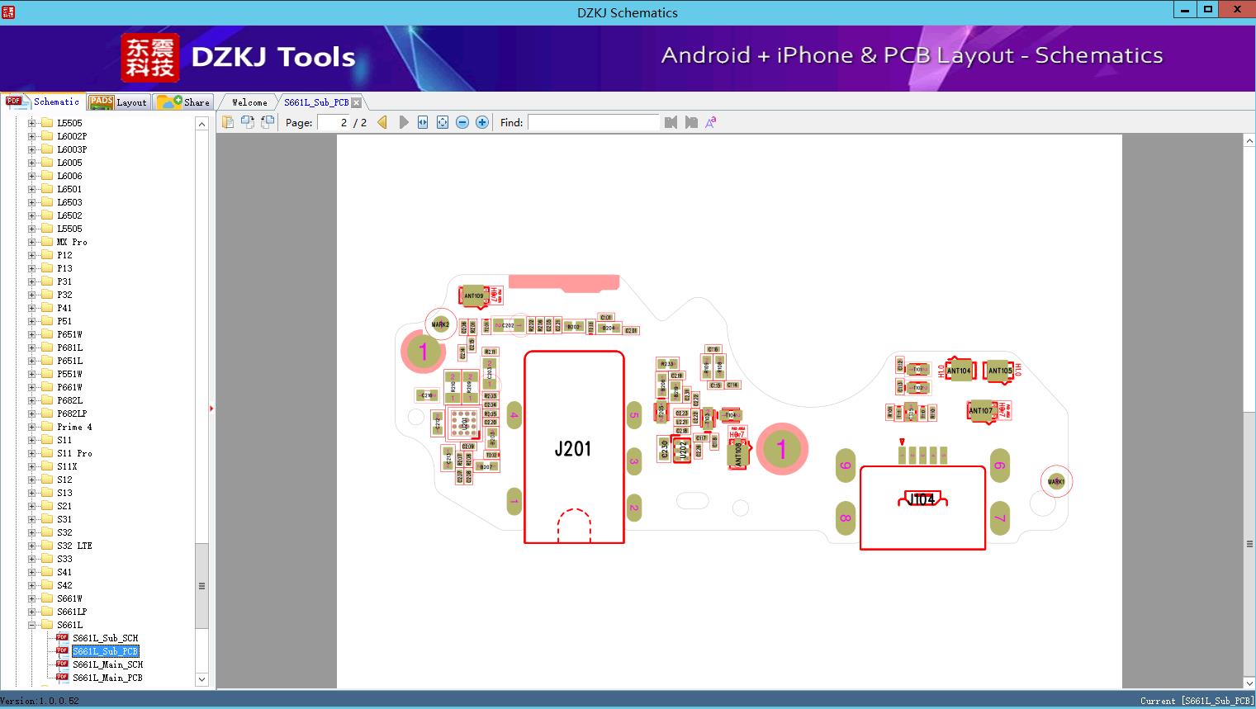Toggle match case search option
This screenshot has width=1256, height=709.
pyautogui.click(x=711, y=122)
